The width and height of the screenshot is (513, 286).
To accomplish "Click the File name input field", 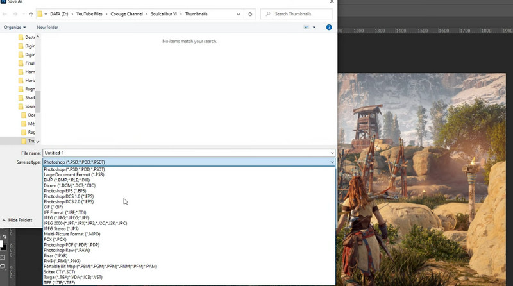I will pos(187,153).
